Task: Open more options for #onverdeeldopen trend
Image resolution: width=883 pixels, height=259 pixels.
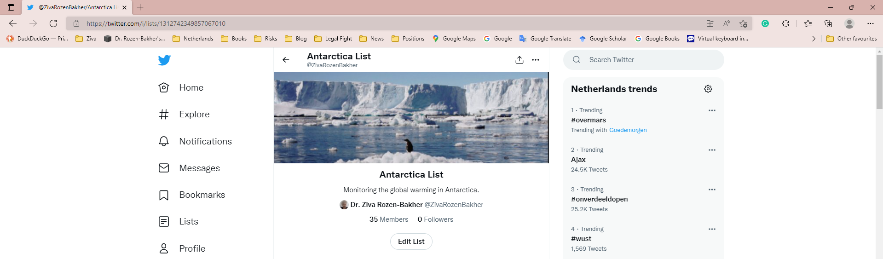Action: coord(712,190)
